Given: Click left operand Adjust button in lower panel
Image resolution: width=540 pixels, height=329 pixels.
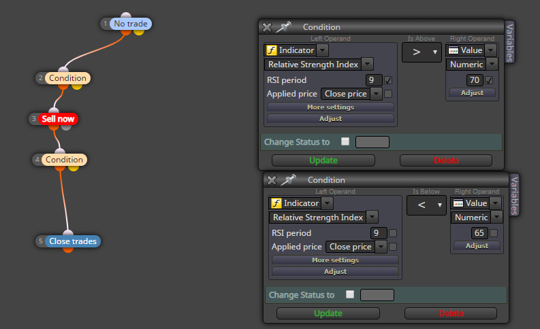Looking at the screenshot, I should 335,272.
